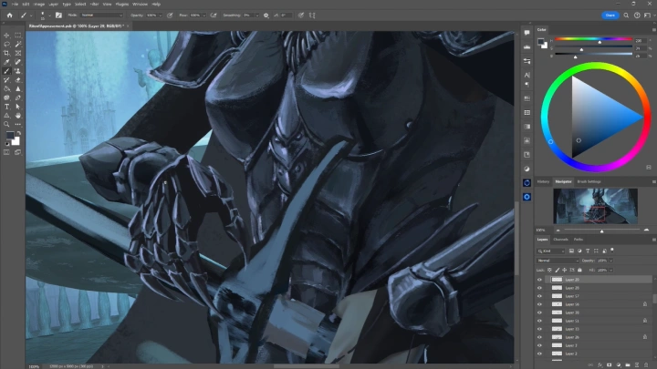657x369 pixels.
Task: Open the painting Mode dropdown
Action: pyautogui.click(x=102, y=15)
